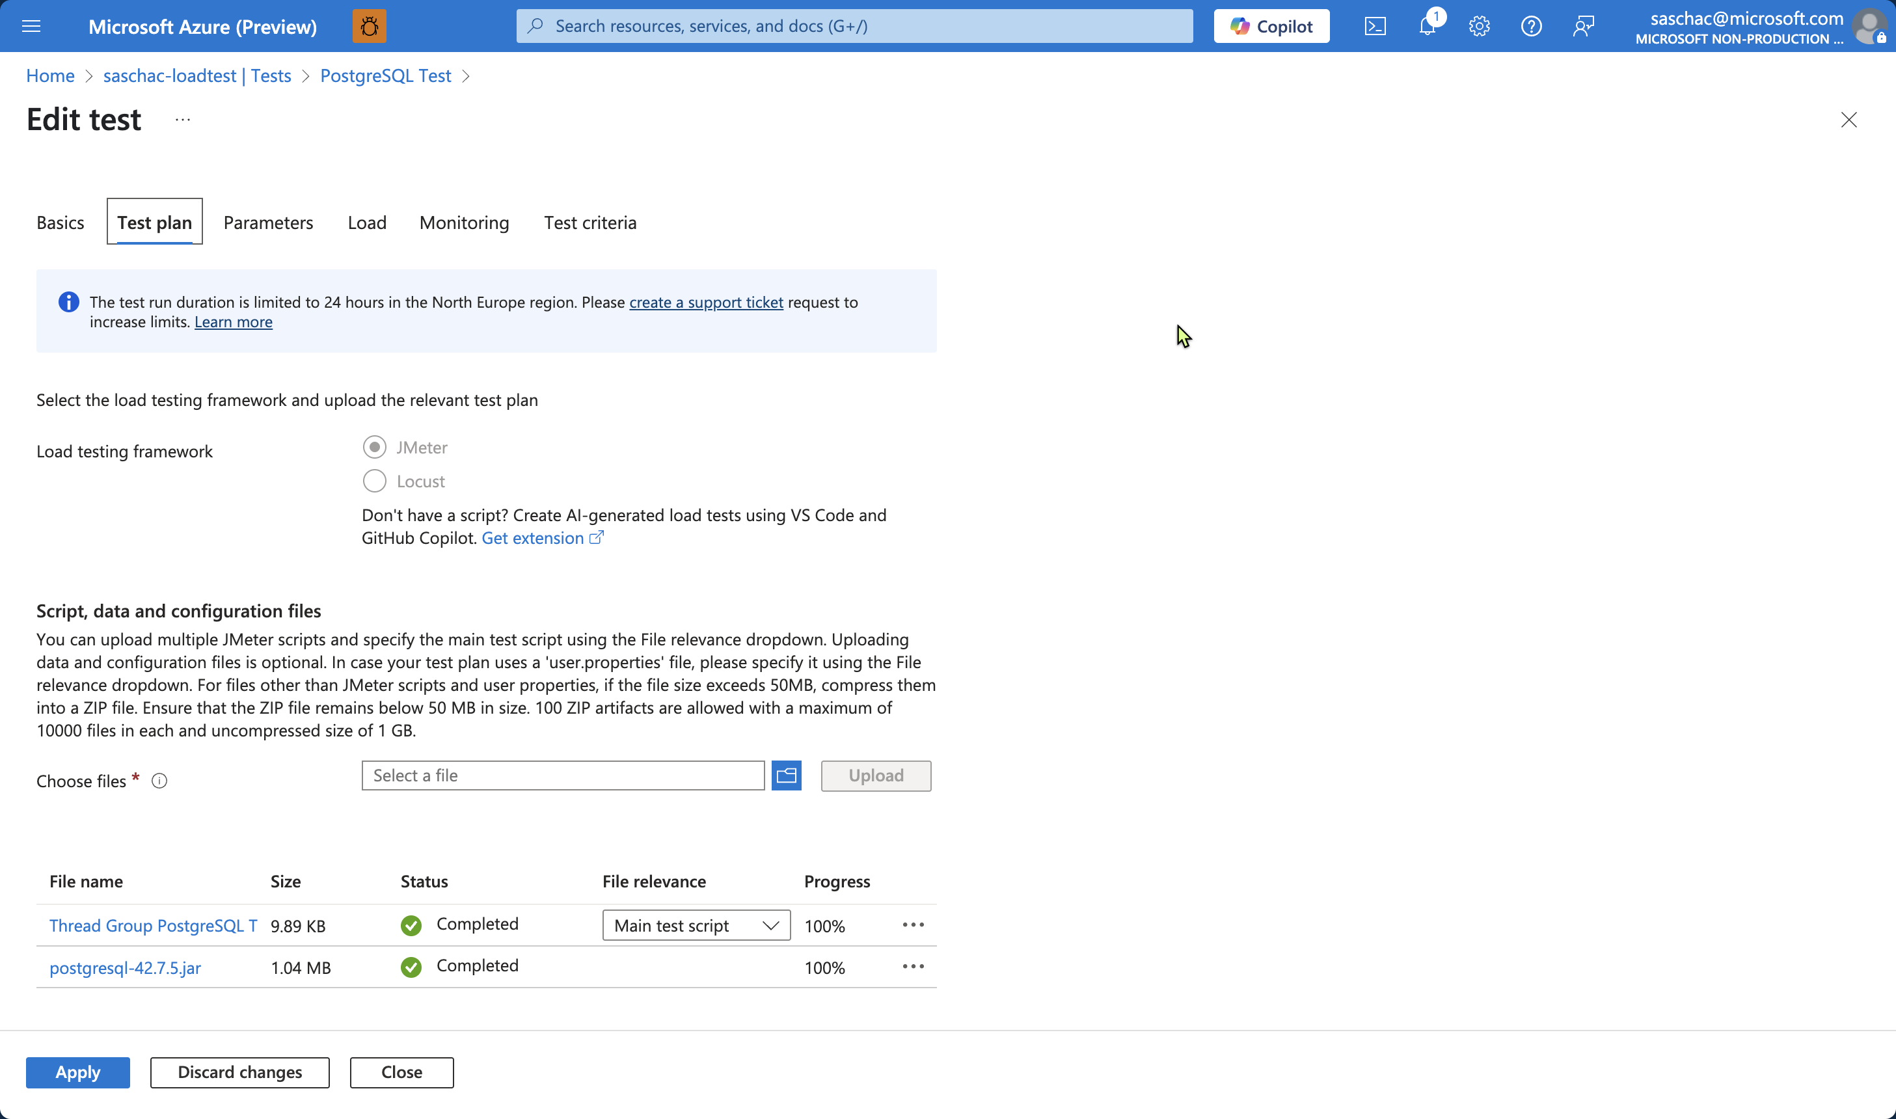Navigate to PostgreSQL Test breadcrumb
This screenshot has height=1119, width=1896.
[x=386, y=75]
